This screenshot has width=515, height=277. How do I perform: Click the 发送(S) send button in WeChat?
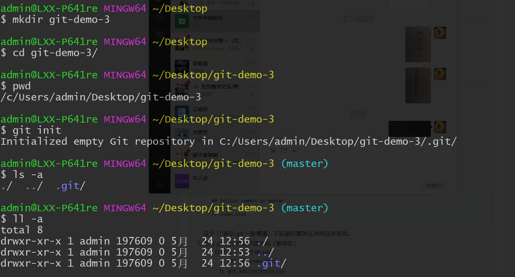(434, 186)
